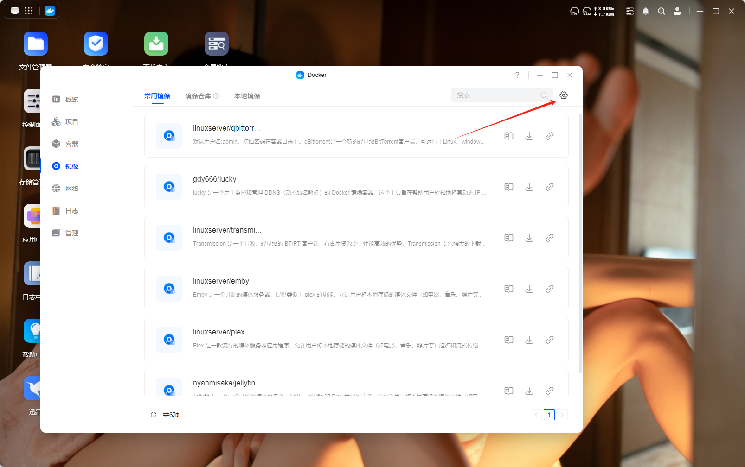Click the RAM usage indicator in top bar
Screen dimensions: 745x467
pyautogui.click(x=587, y=11)
